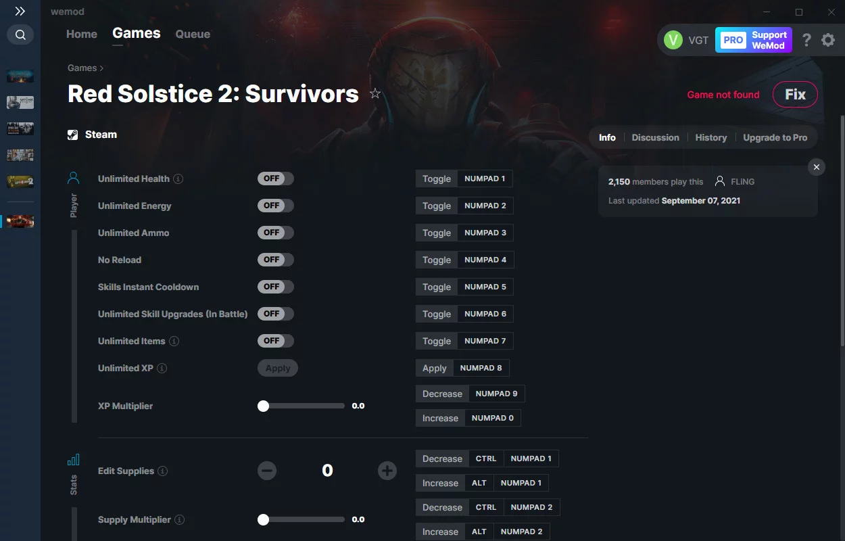Toggle Unlimited Health switch
Viewport: 845px width, 541px height.
[x=276, y=179]
